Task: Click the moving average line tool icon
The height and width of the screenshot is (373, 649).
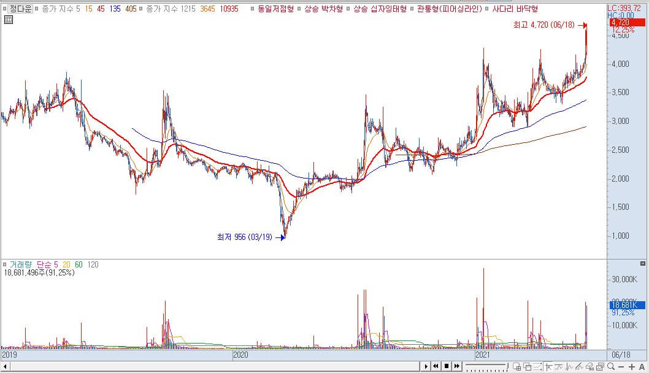Action: tap(559, 366)
